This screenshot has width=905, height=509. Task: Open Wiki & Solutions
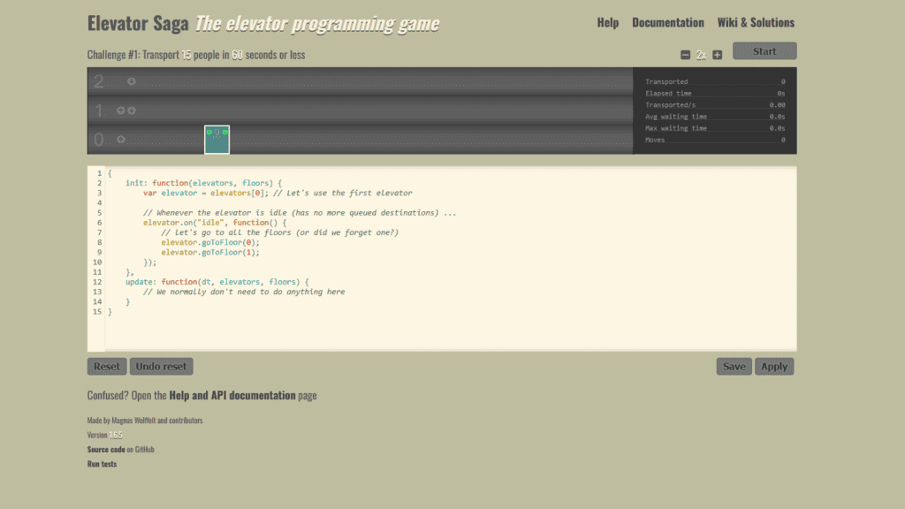(756, 22)
